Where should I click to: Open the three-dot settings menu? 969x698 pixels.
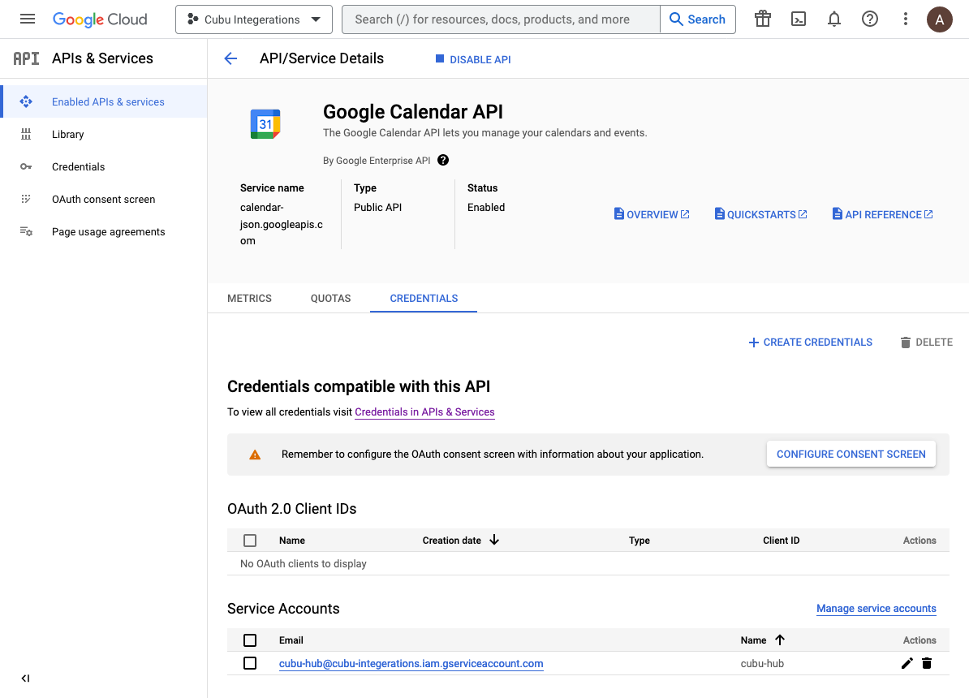coord(906,19)
